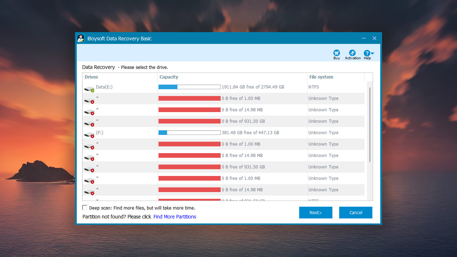Screen dimensions: 457x257
Task: Sort by the Capacity column header
Action: (232, 77)
